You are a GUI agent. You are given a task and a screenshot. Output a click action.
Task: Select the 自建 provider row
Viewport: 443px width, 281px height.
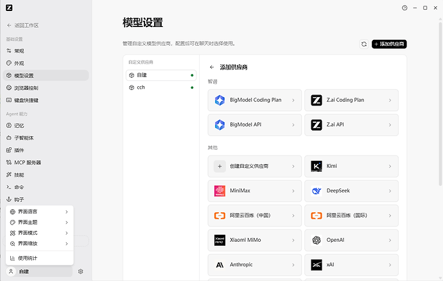point(161,75)
